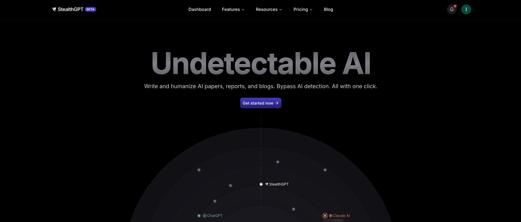Click the BETA badge next to StealthGPT
This screenshot has height=222, width=521.
pos(91,9)
